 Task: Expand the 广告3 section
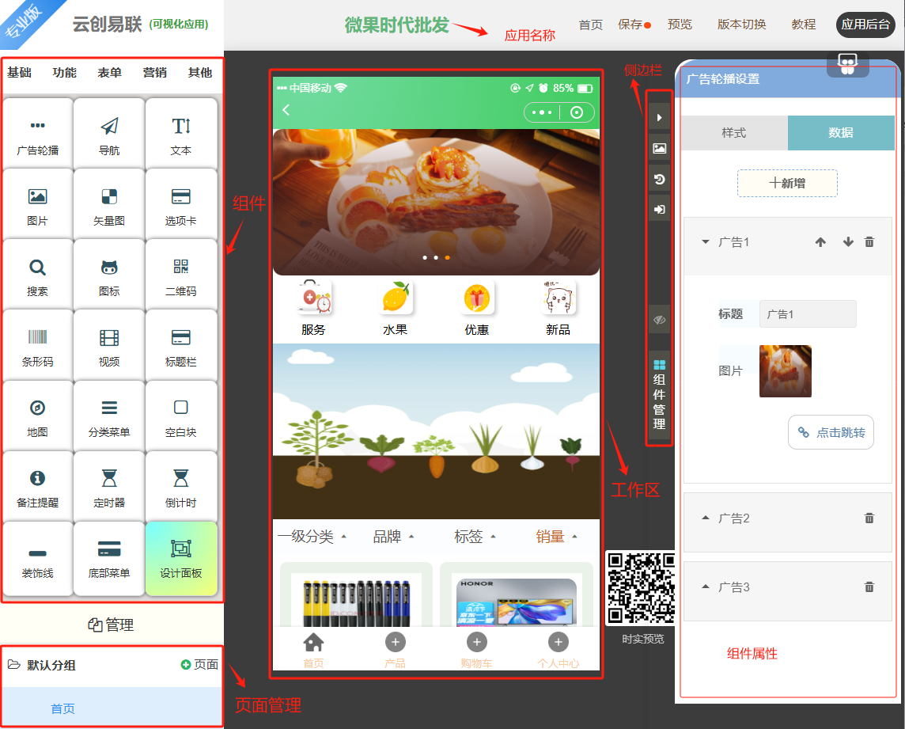coord(706,587)
